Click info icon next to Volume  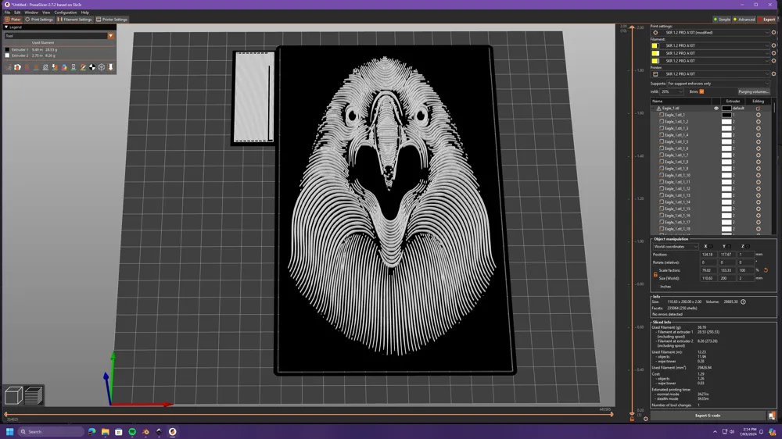[x=743, y=302]
